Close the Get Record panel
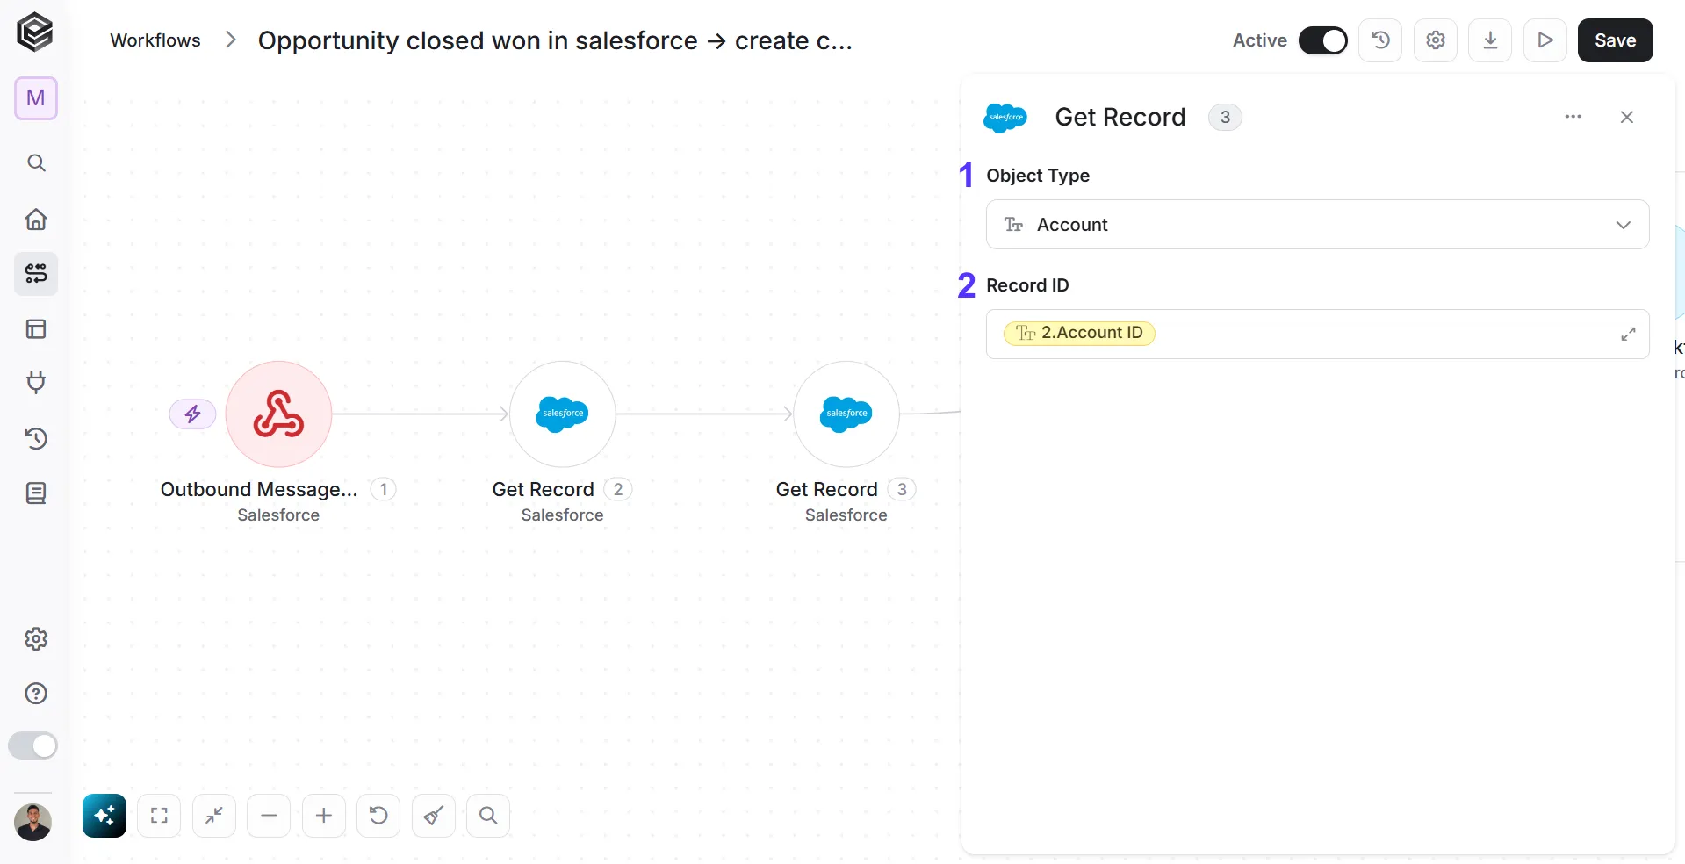This screenshot has height=864, width=1685. (x=1627, y=117)
